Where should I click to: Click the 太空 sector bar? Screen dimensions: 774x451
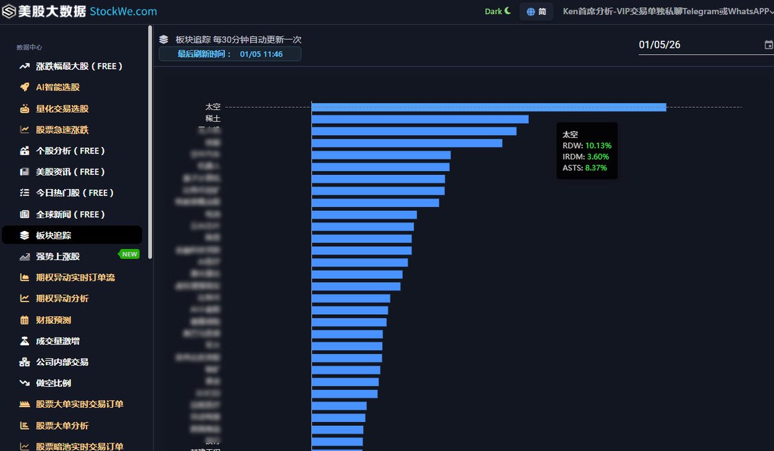488,107
